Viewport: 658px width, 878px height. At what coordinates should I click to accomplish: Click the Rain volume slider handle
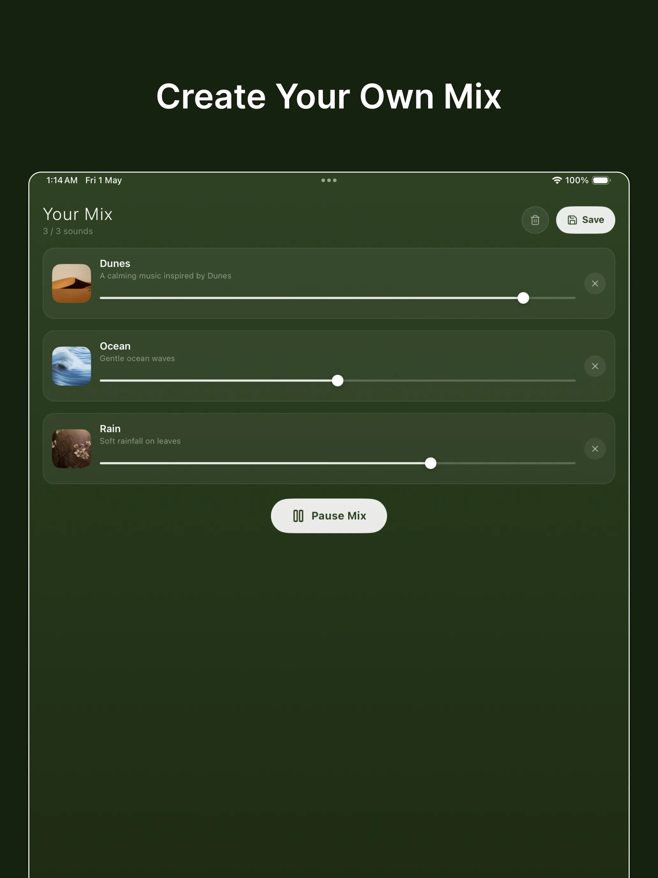[x=430, y=463]
